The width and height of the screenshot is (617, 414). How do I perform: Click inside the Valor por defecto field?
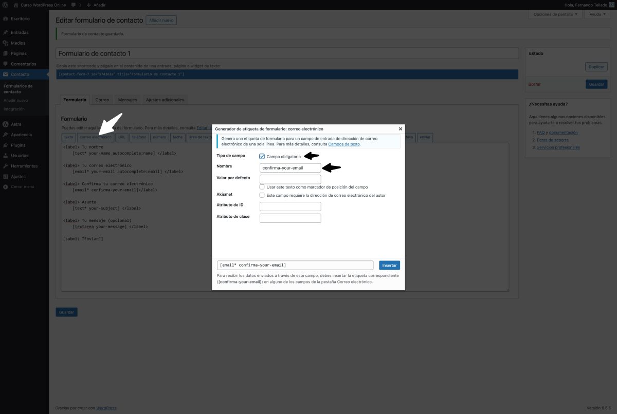pyautogui.click(x=290, y=178)
